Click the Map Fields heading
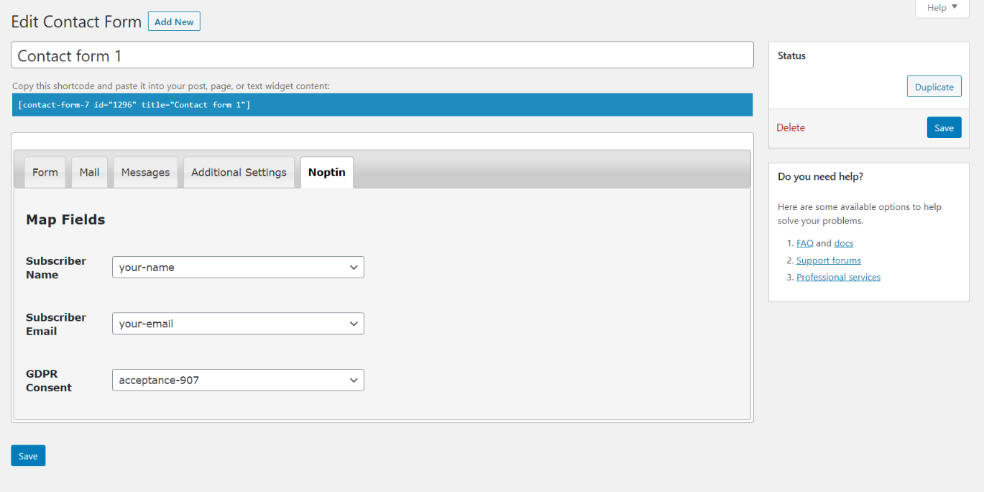984x492 pixels. coord(65,220)
